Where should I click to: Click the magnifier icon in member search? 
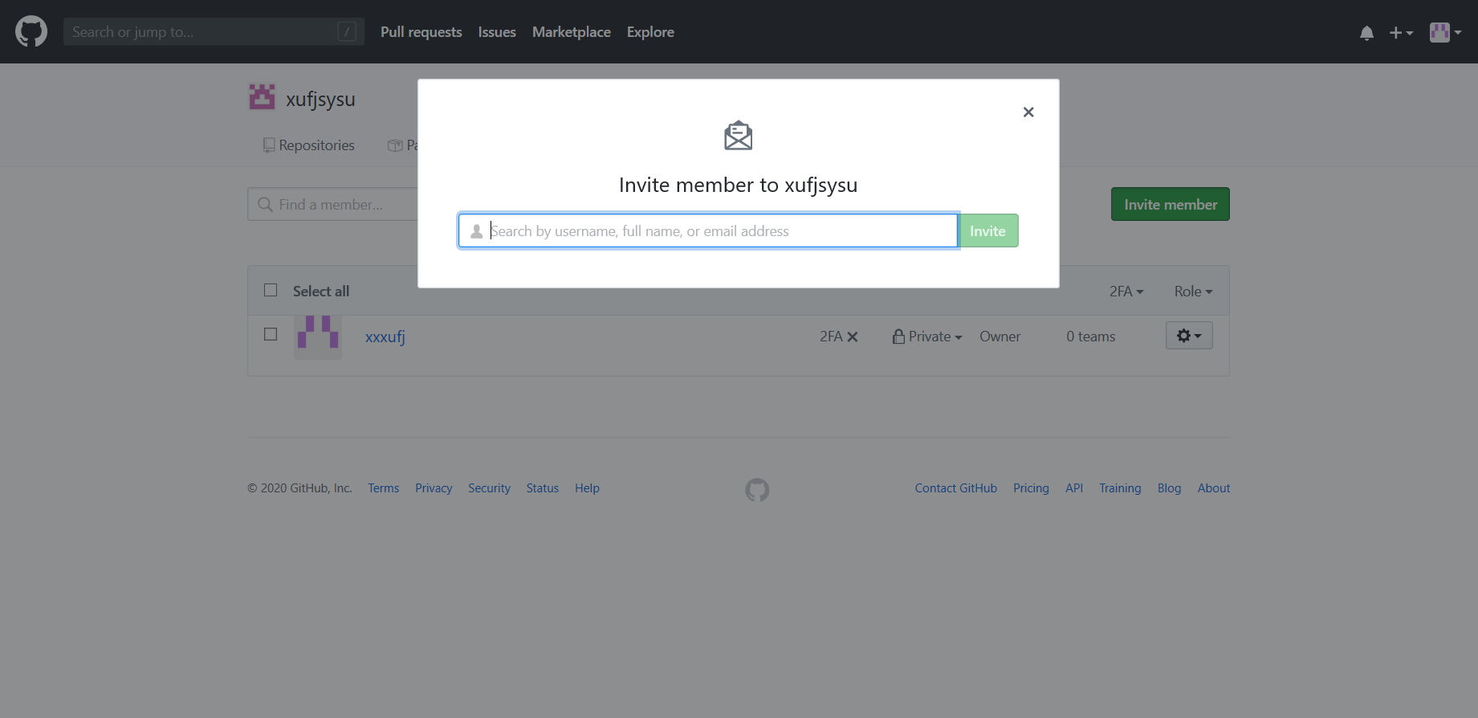265,205
